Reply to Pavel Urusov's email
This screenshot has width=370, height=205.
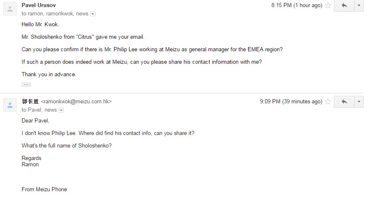[344, 6]
